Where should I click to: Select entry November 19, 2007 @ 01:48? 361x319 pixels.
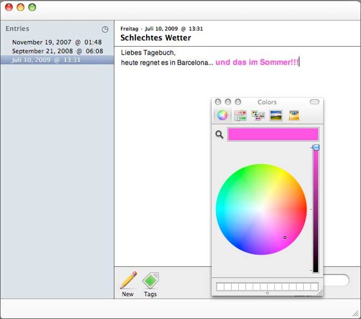point(57,42)
